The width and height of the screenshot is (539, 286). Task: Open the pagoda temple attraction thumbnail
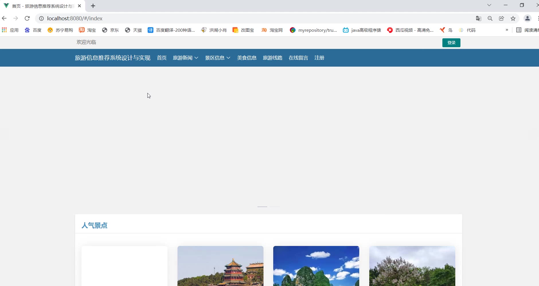pyautogui.click(x=220, y=266)
